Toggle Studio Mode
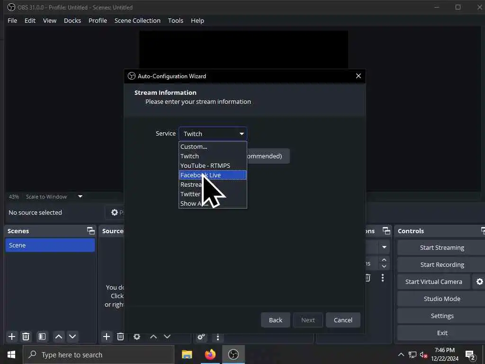This screenshot has height=364, width=485. point(442,299)
